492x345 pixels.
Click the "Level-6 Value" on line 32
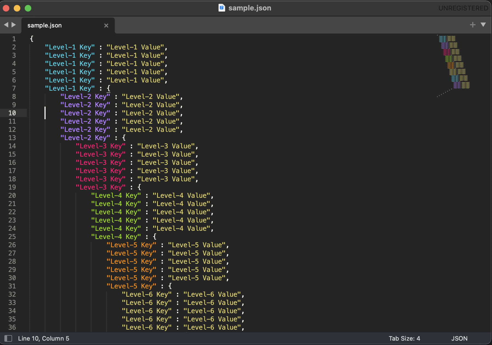(x=212, y=294)
